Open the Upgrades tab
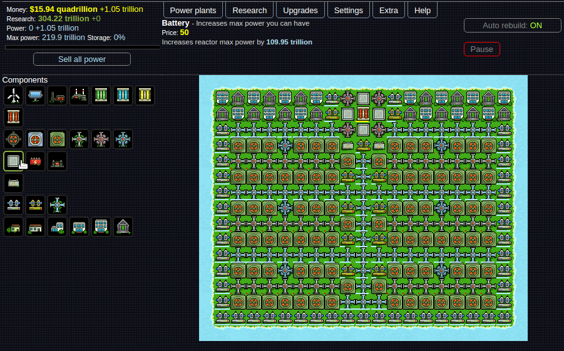This screenshot has width=564, height=351. pos(300,10)
